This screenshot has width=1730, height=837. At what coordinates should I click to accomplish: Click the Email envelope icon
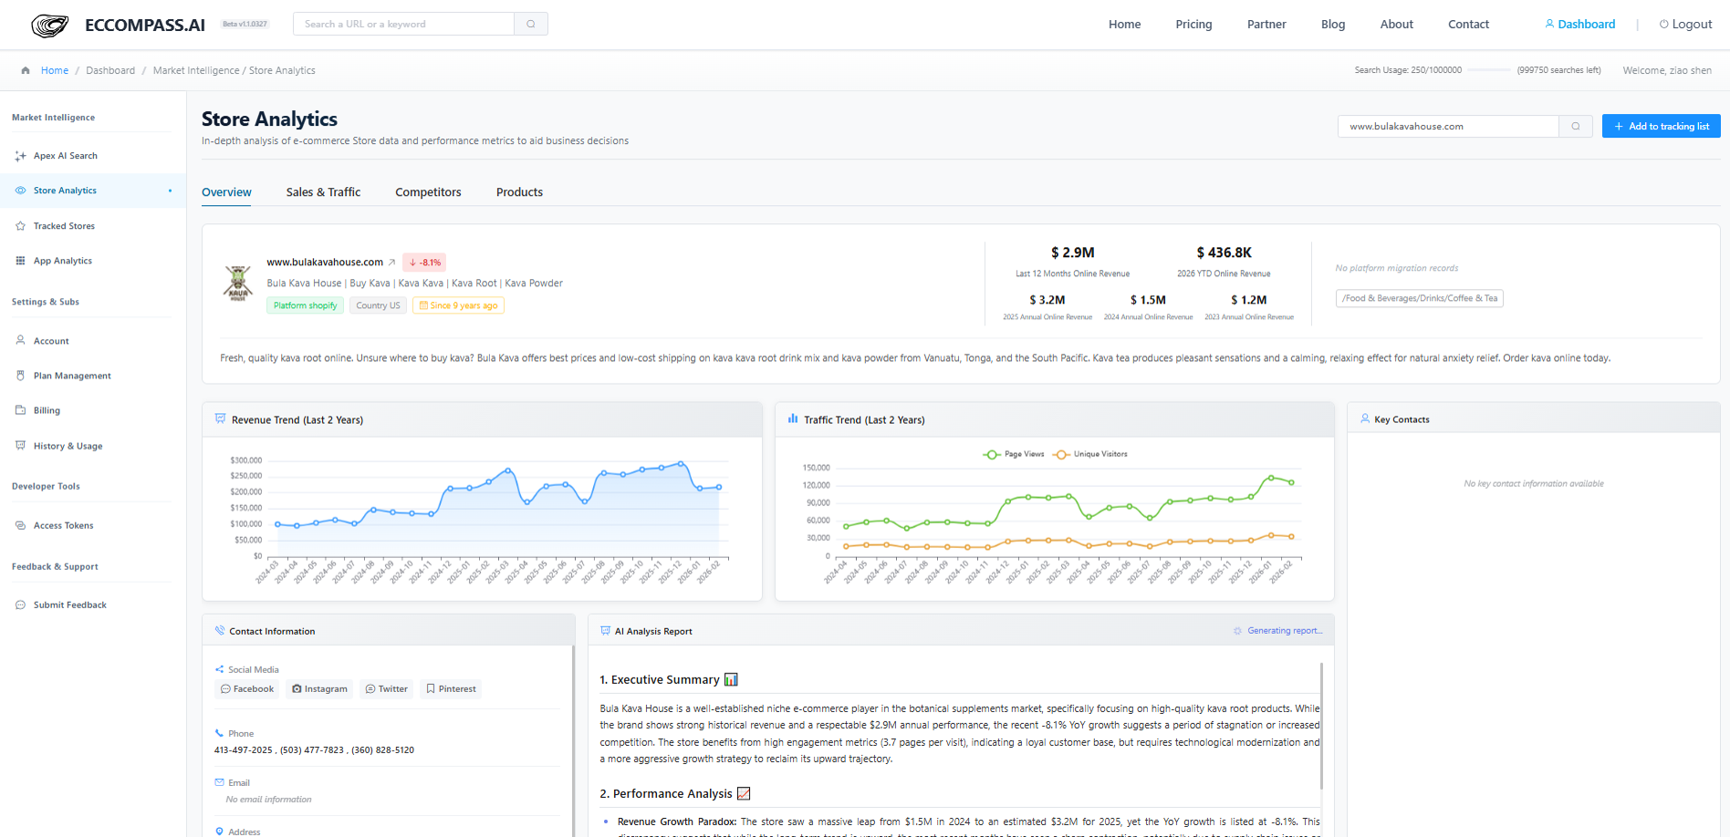coord(220,782)
